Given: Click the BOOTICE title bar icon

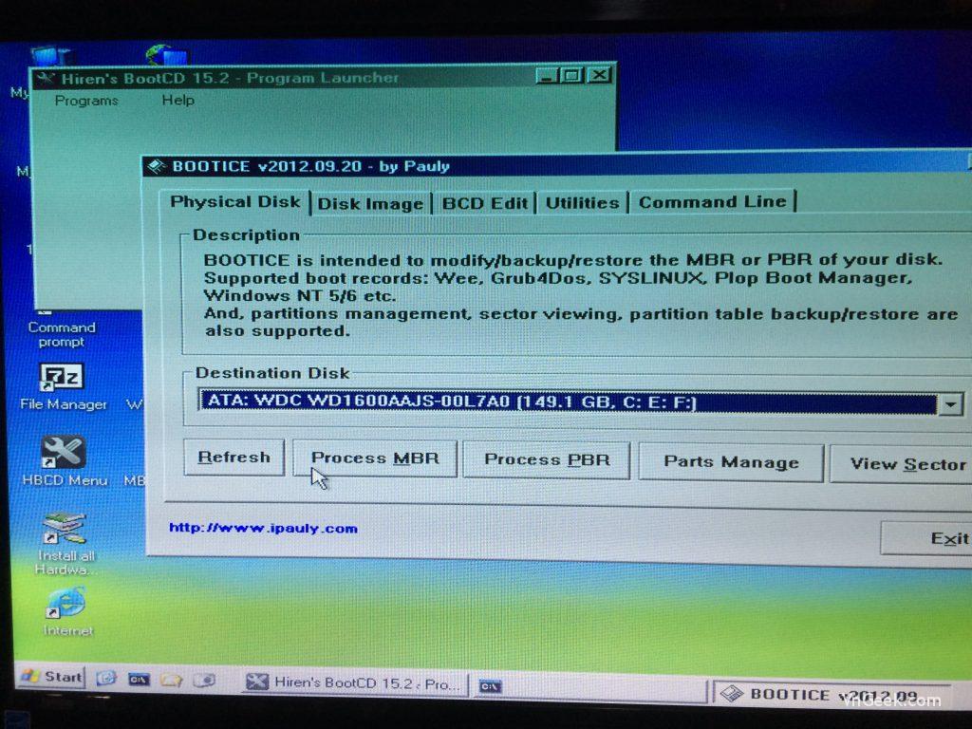Looking at the screenshot, I should coord(157,166).
